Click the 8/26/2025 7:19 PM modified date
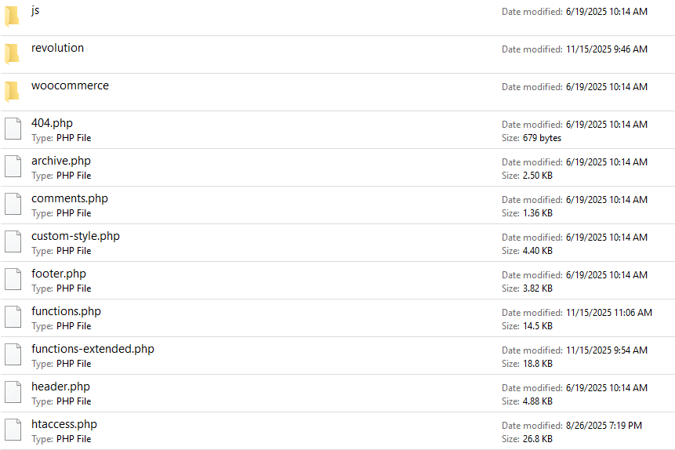 (604, 426)
